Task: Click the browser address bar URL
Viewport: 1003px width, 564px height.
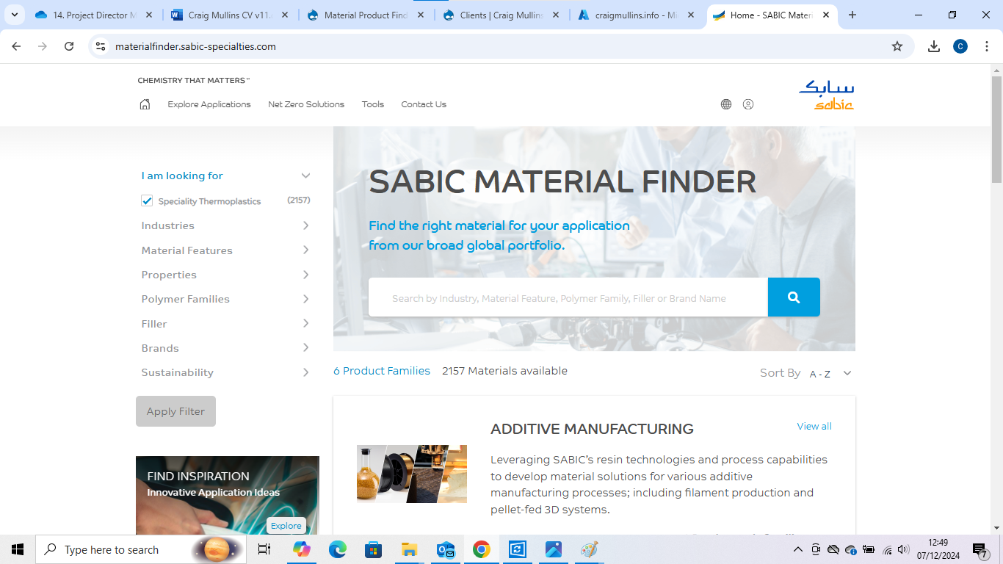Action: point(195,46)
